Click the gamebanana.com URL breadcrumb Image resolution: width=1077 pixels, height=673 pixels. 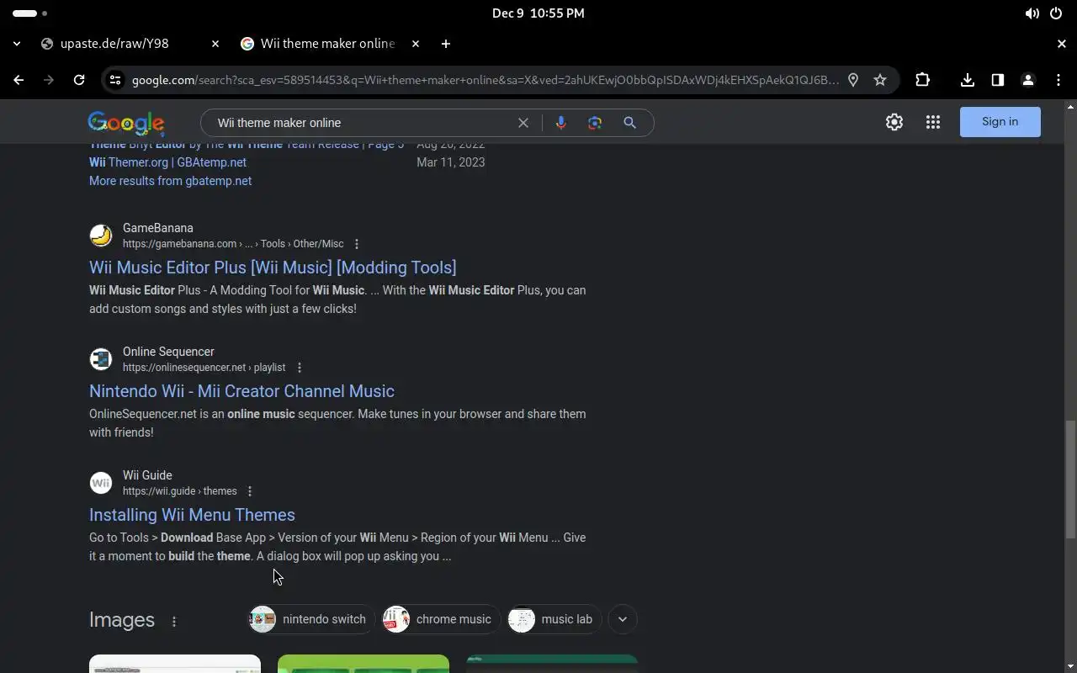tap(233, 244)
